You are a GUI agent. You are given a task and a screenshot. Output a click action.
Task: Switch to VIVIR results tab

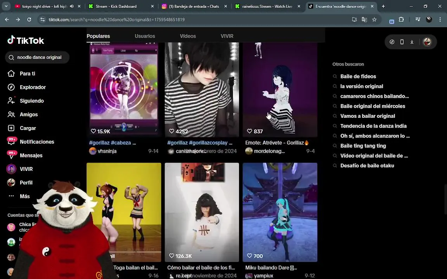(x=227, y=36)
